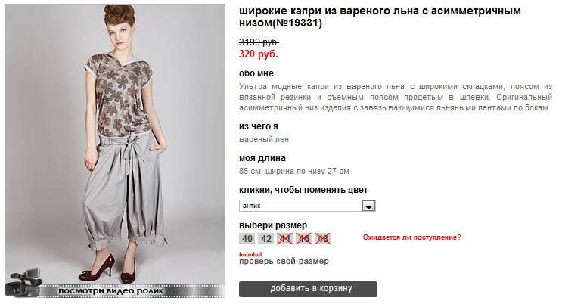Select size 42
This screenshot has height=304, width=562.
click(x=266, y=239)
